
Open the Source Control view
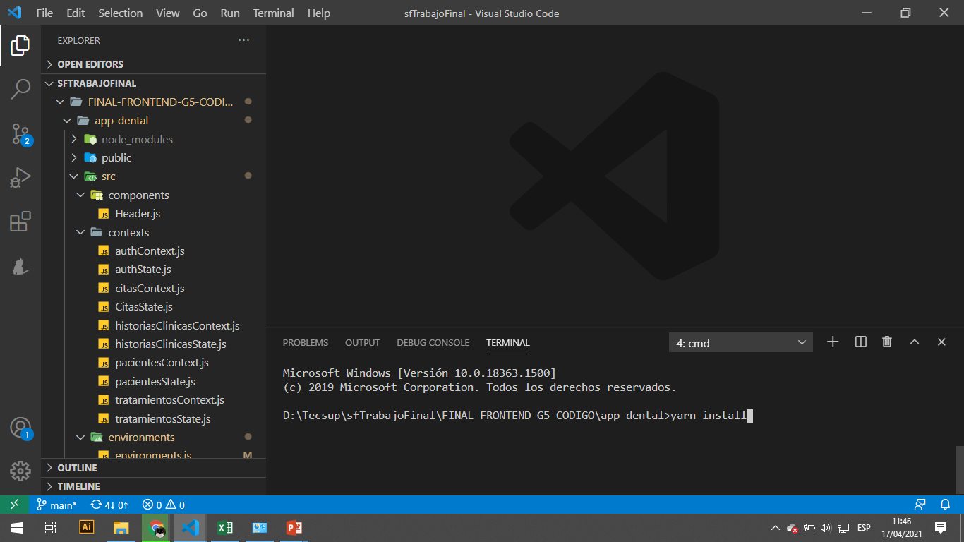pos(20,133)
